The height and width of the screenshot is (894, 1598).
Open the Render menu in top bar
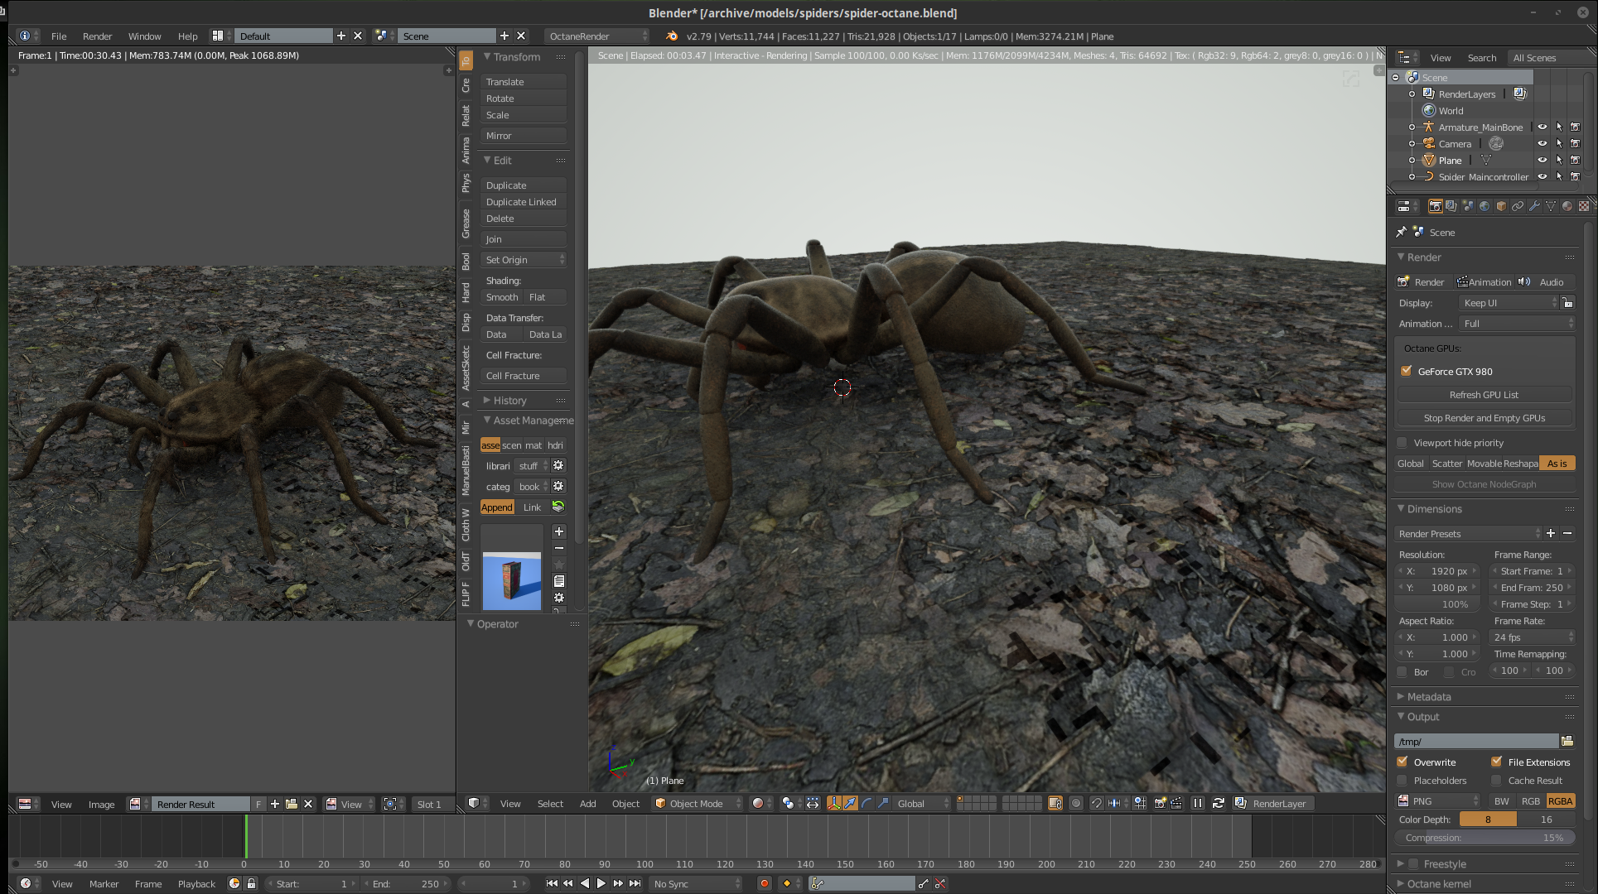coord(97,36)
